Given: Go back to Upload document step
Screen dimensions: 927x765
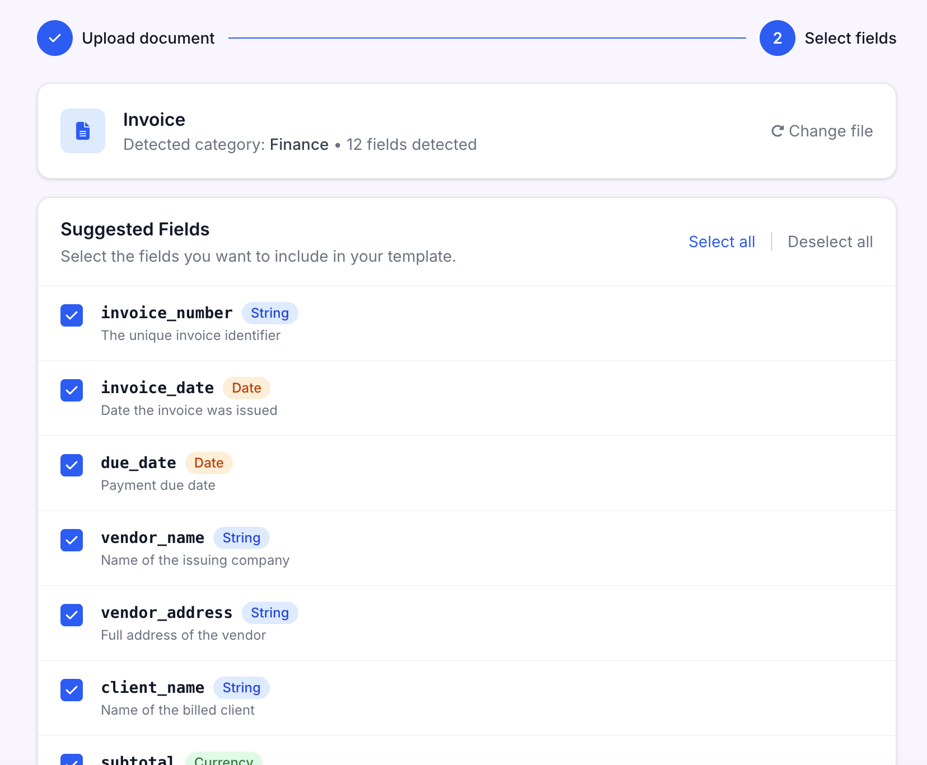Looking at the screenshot, I should 148,38.
